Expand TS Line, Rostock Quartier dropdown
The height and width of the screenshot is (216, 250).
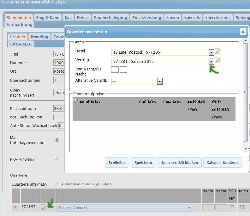(x=189, y=208)
